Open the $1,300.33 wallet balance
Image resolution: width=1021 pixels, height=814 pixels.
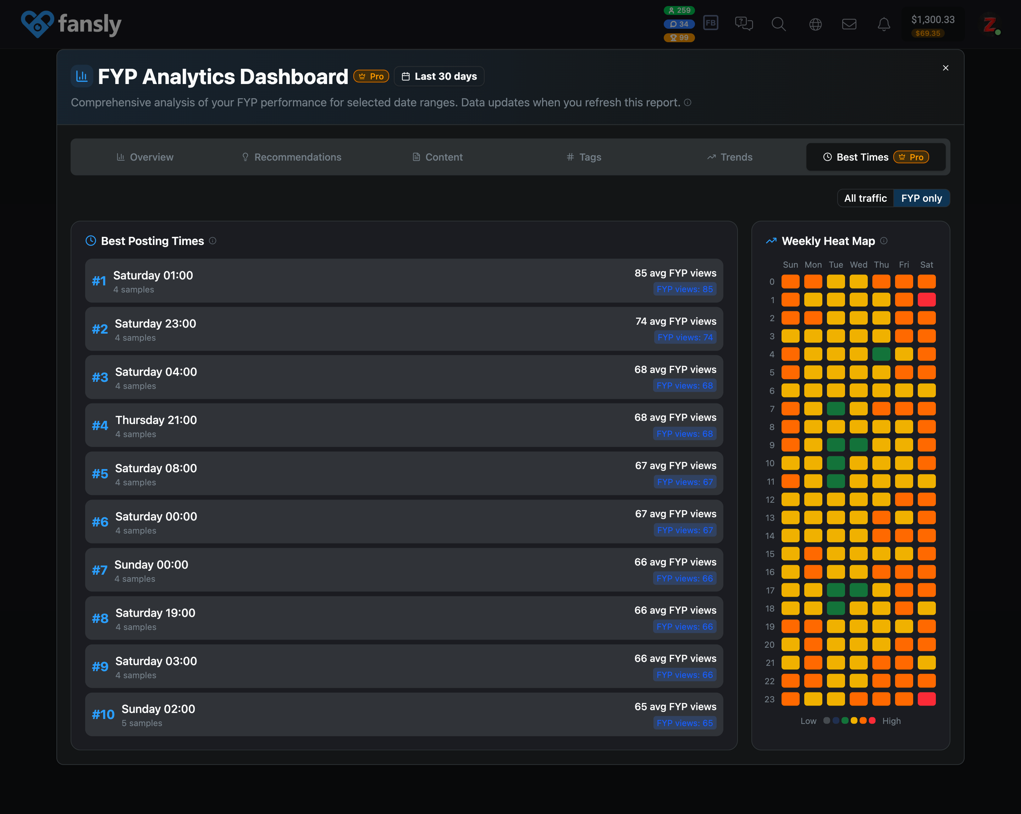point(932,20)
